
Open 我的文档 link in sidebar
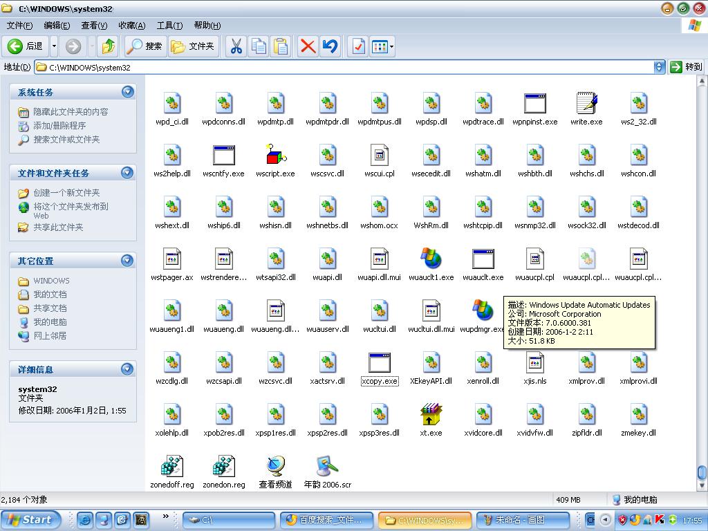coord(50,295)
